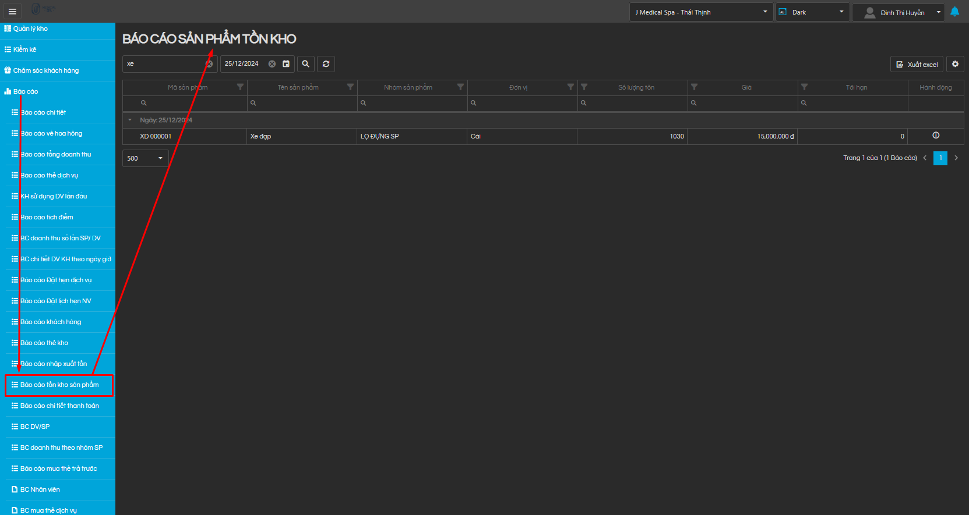Collapse the Ngày: 25/12/2024 group
969x515 pixels.
click(130, 120)
